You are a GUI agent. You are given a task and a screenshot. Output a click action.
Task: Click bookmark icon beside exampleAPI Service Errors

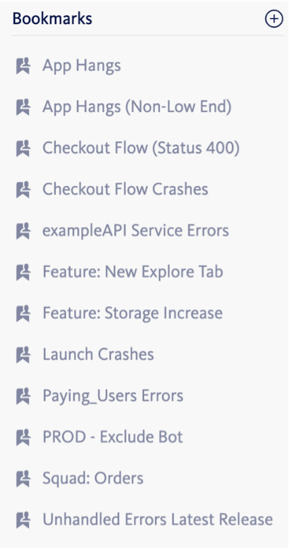point(23,231)
